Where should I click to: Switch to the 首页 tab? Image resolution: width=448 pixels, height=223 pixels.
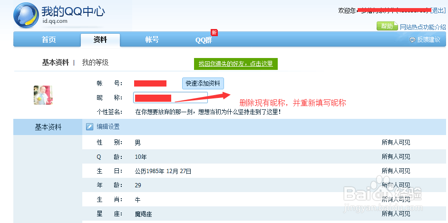[49, 39]
